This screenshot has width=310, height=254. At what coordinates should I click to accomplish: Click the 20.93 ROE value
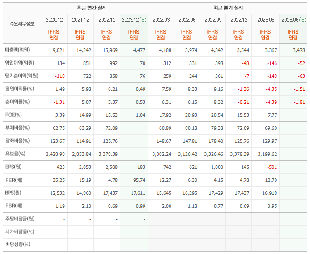click(x=191, y=115)
